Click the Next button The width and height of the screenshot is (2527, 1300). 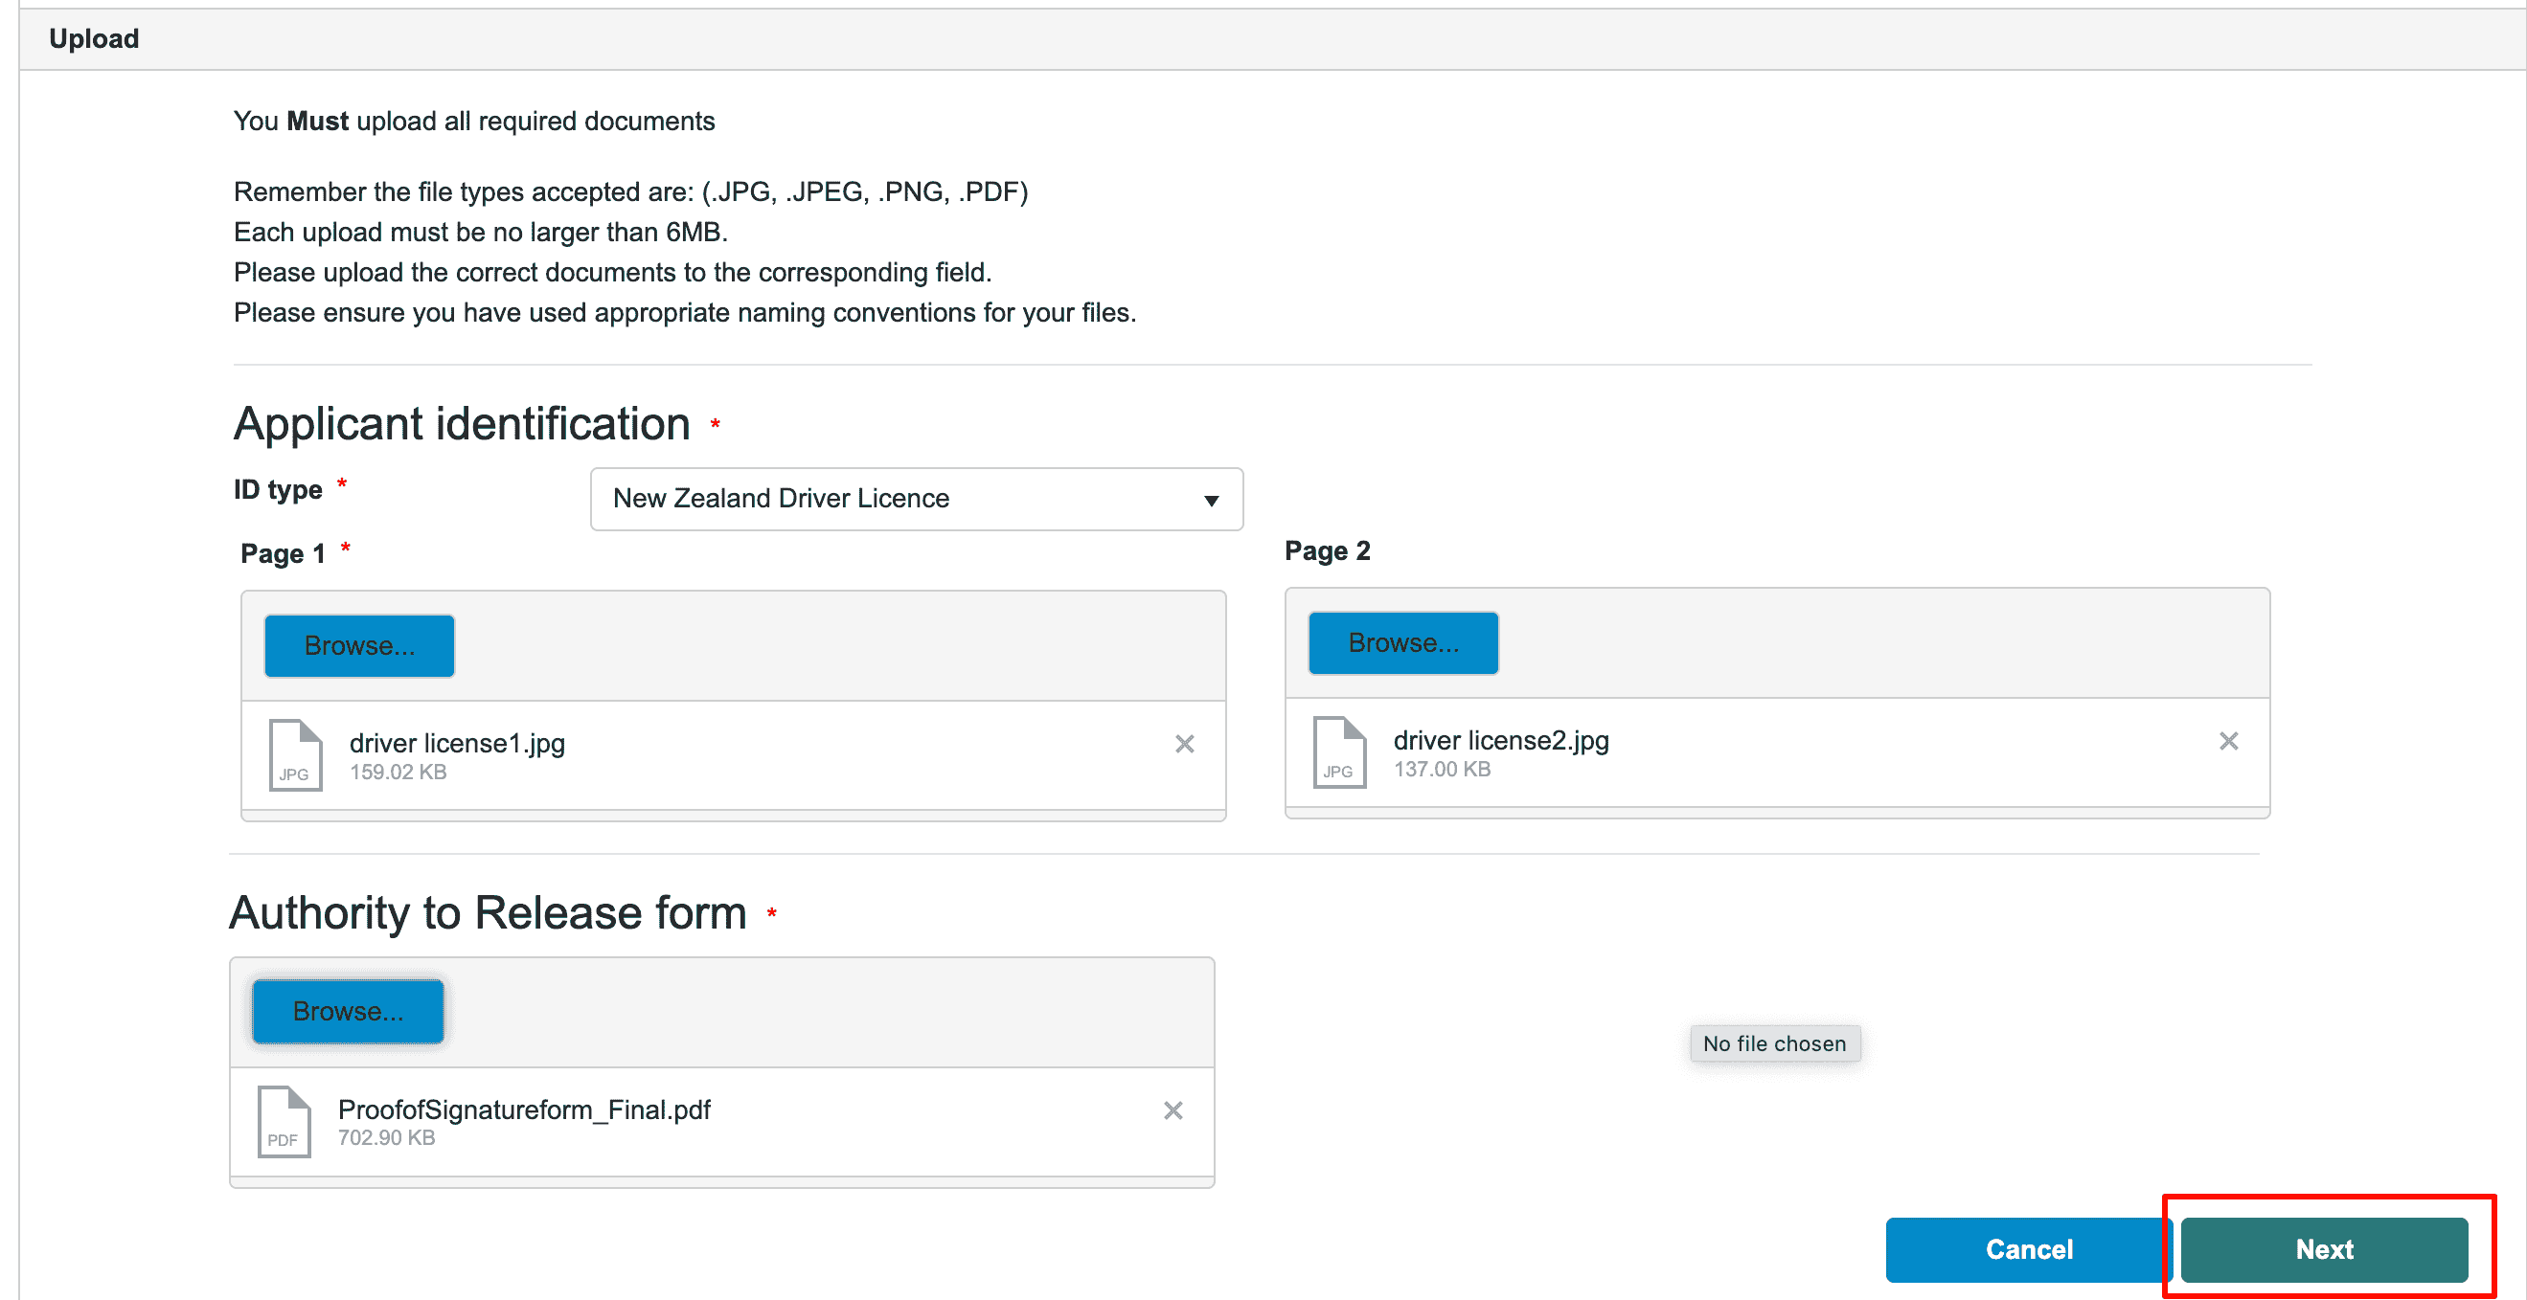[2323, 1249]
